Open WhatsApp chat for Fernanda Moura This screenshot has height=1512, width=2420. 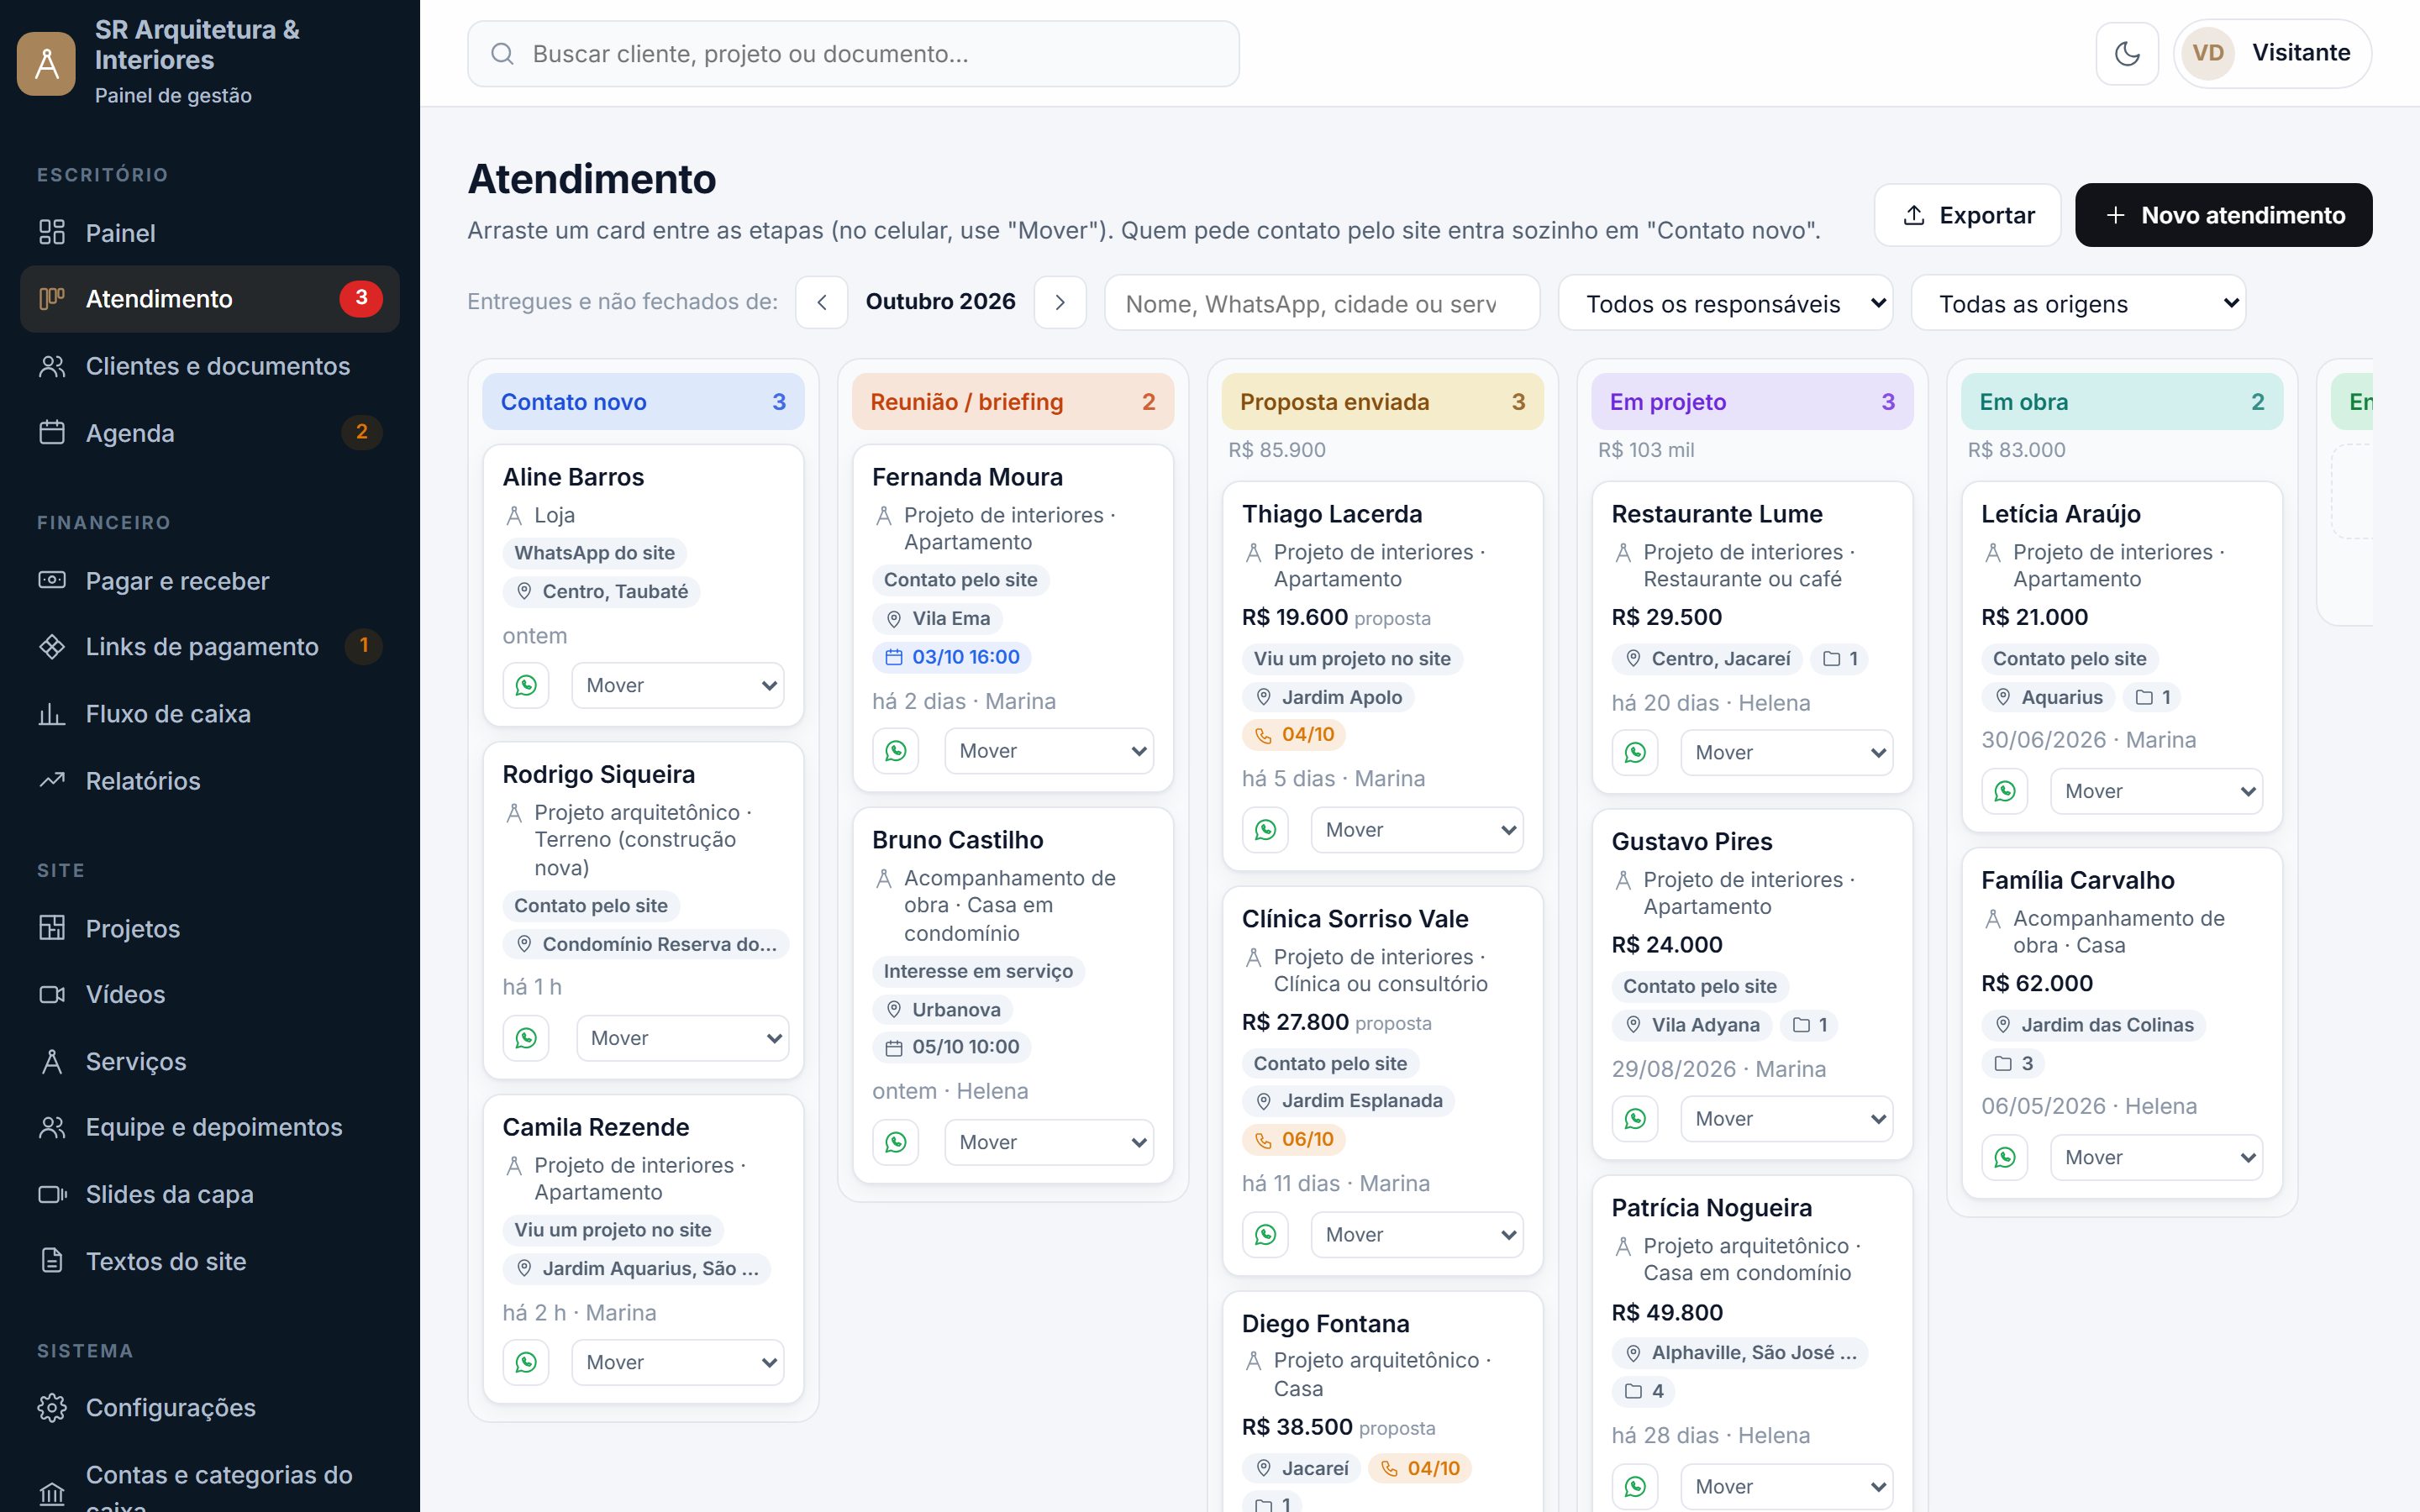coord(896,751)
